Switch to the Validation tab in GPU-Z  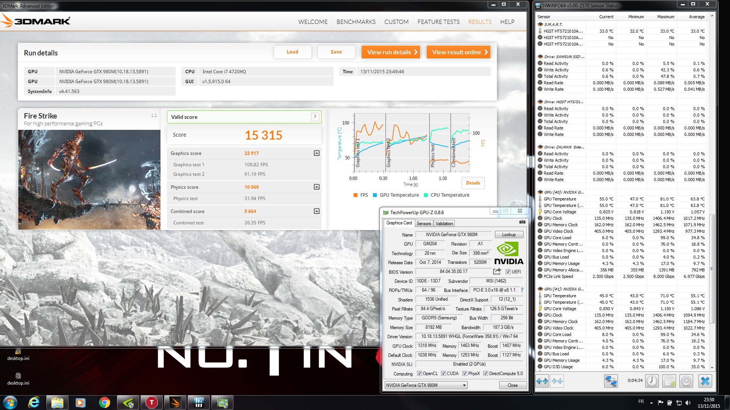[x=444, y=224]
